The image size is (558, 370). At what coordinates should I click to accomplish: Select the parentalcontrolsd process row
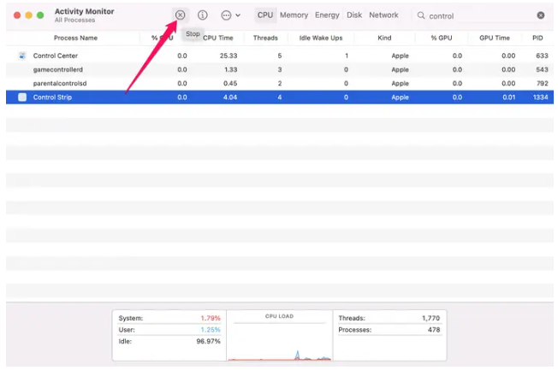280,83
